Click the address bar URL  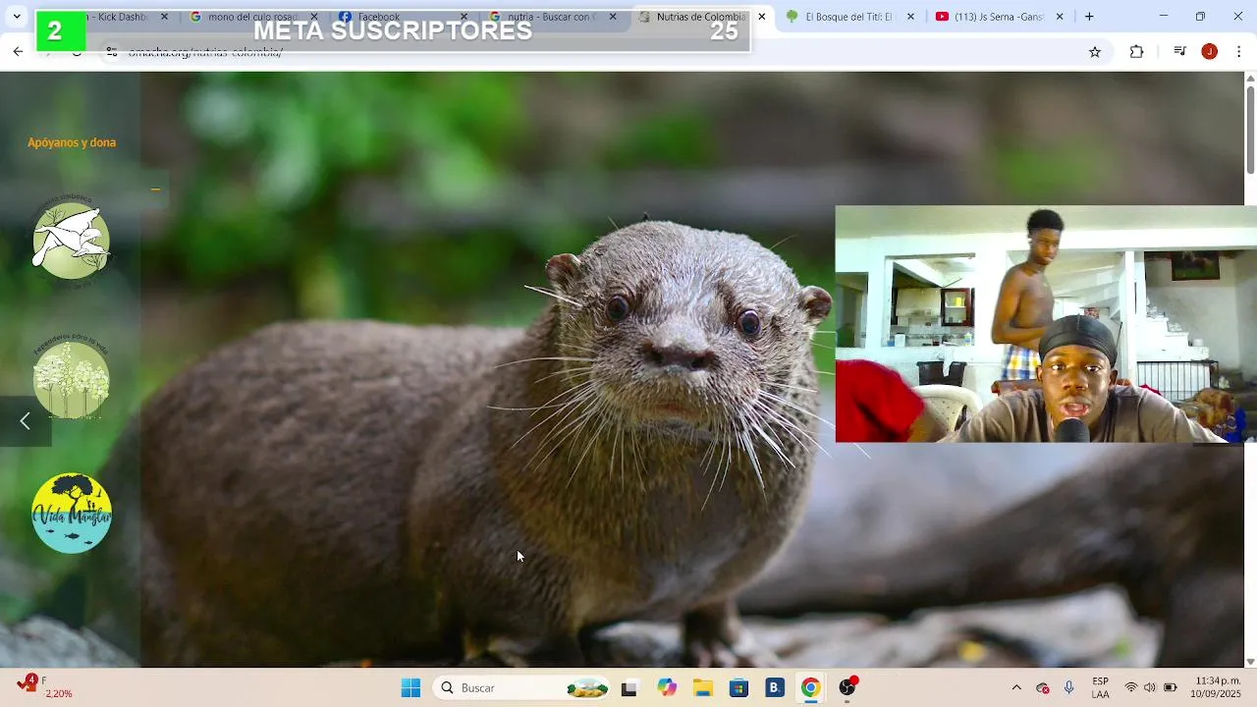click(x=205, y=53)
